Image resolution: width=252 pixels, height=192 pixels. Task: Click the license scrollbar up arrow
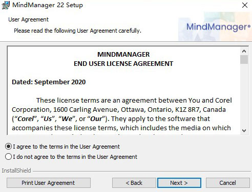(x=244, y=51)
